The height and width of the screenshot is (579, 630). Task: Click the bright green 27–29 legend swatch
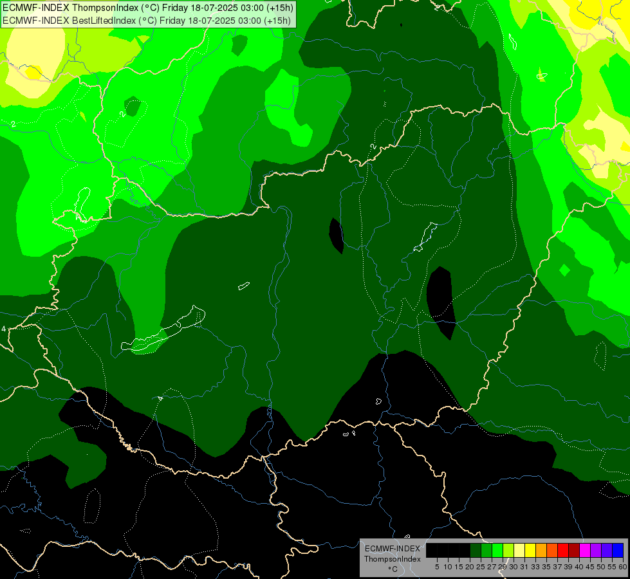(497, 550)
